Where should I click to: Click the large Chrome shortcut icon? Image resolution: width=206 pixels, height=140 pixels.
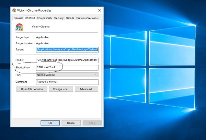[20, 27]
